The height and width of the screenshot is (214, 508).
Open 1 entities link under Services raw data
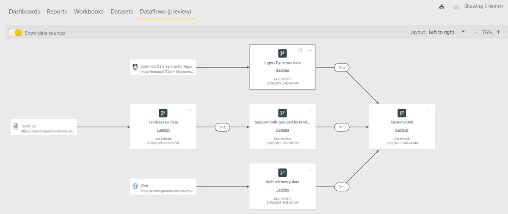coord(163,130)
